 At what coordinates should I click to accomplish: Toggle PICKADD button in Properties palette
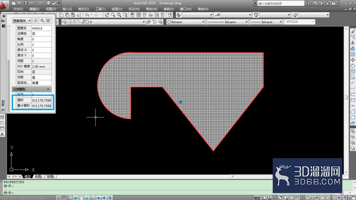tap(35, 21)
